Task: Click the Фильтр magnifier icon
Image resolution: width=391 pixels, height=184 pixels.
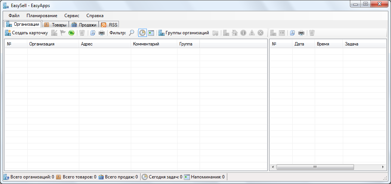Action: pyautogui.click(x=132, y=33)
